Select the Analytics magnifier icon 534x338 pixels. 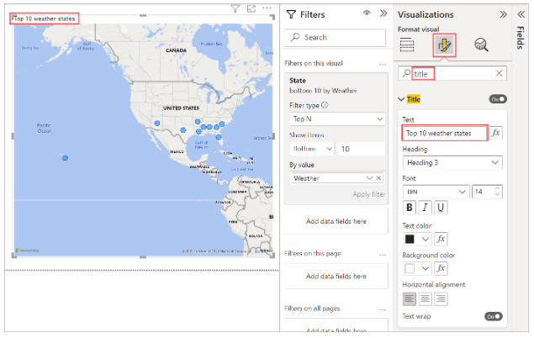482,45
